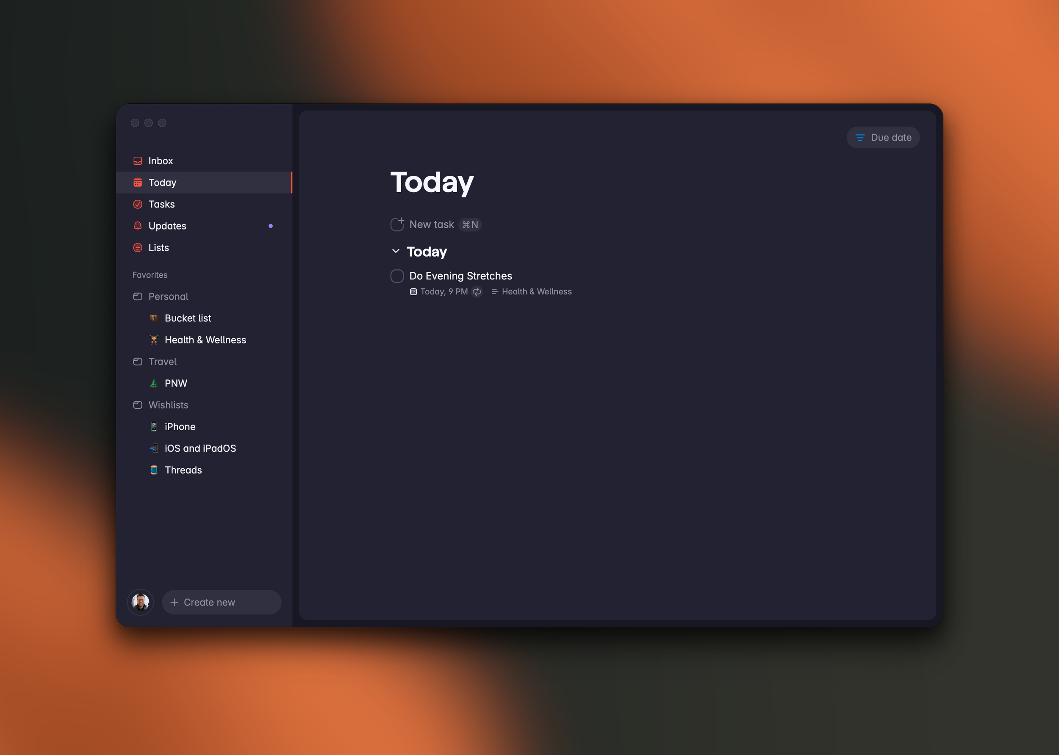Click the minimize window button
1059x755 pixels.
click(x=149, y=123)
